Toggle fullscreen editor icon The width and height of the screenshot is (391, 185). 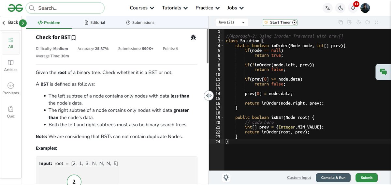(376, 23)
